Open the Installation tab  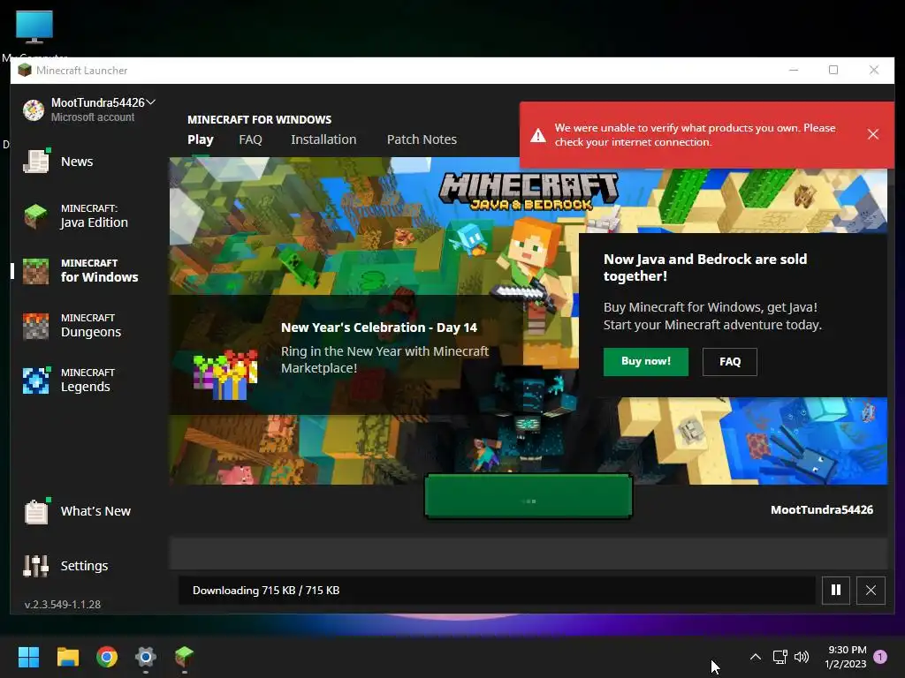click(323, 139)
